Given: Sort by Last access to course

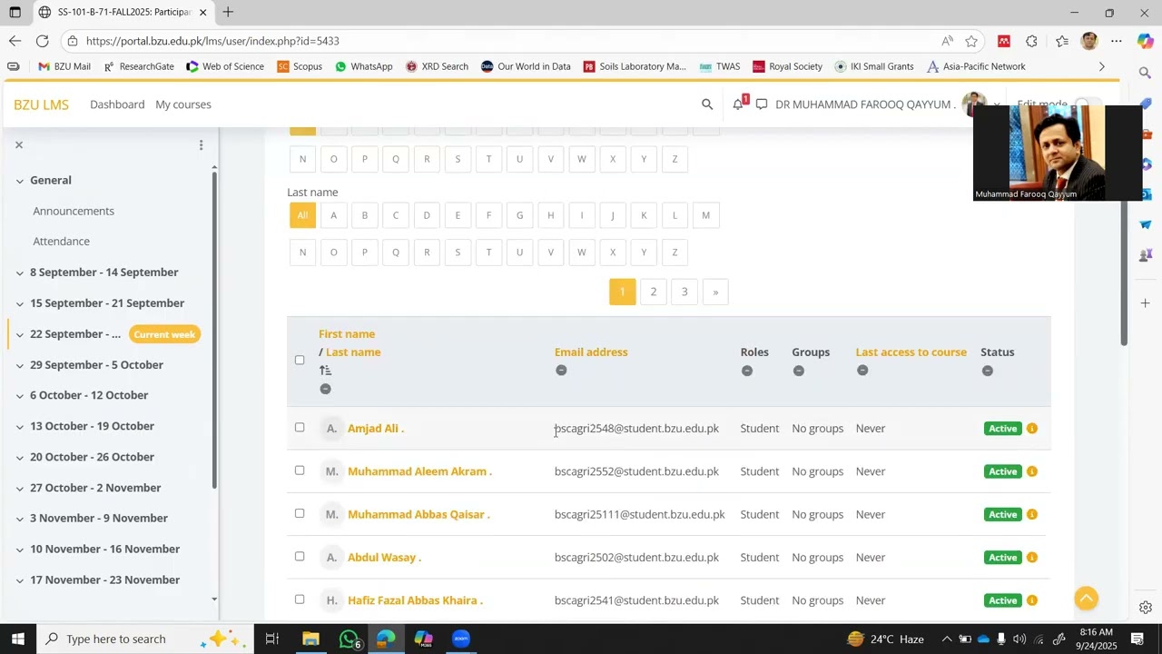Looking at the screenshot, I should (x=911, y=352).
